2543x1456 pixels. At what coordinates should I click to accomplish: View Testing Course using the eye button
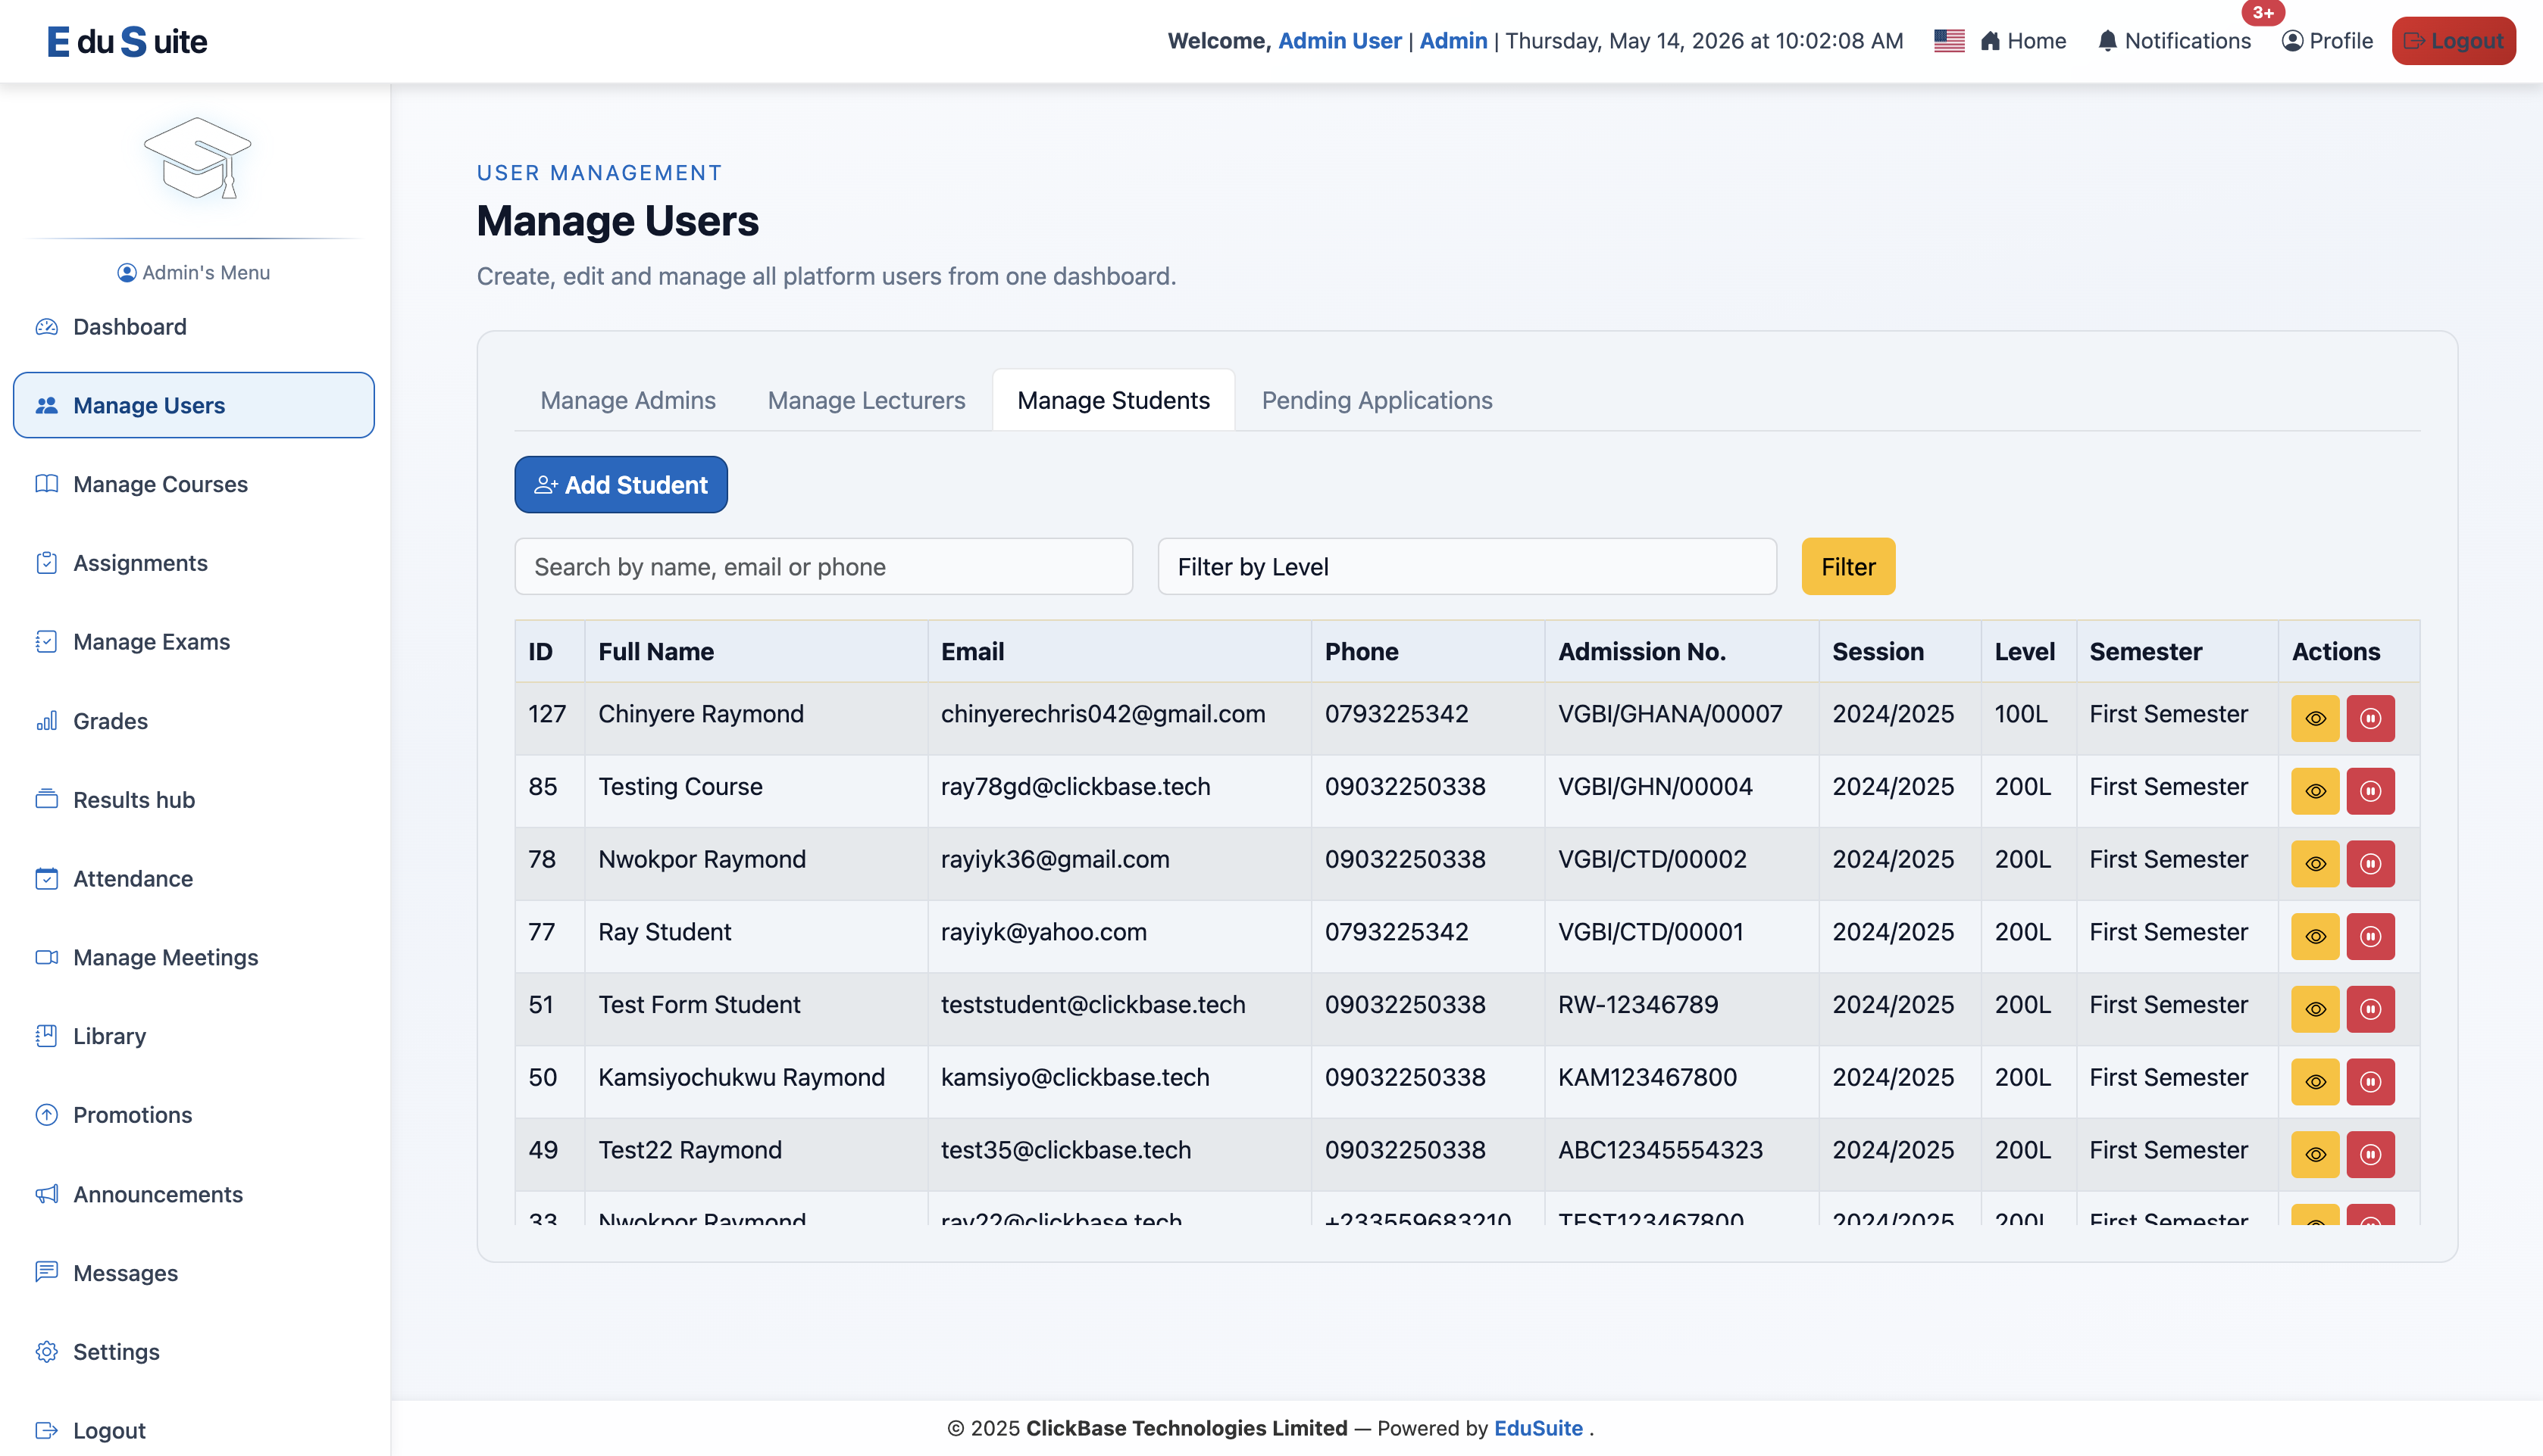click(x=2315, y=791)
